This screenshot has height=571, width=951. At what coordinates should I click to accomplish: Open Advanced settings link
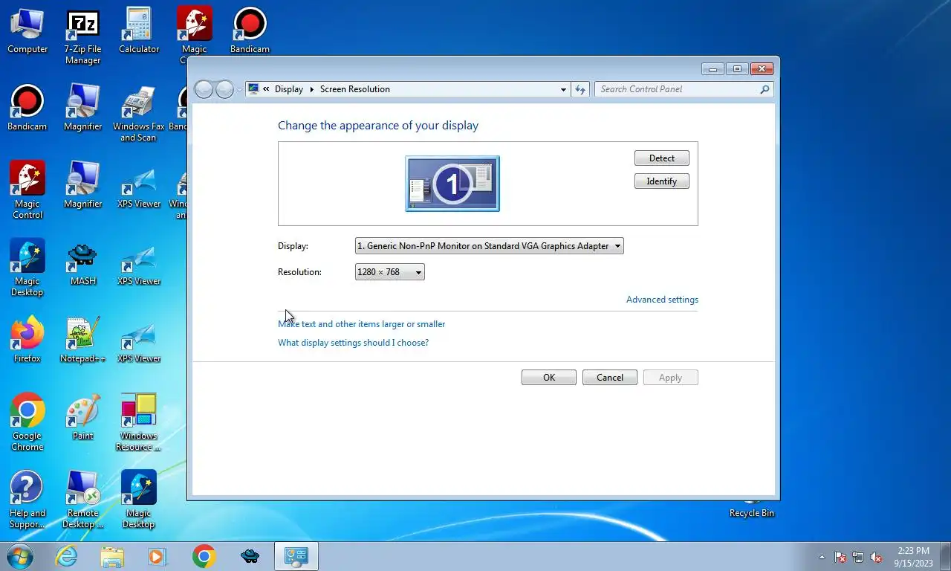(662, 300)
